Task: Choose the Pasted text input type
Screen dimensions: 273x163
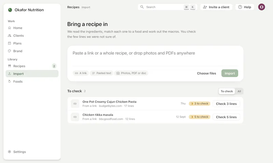Action: (x=102, y=73)
